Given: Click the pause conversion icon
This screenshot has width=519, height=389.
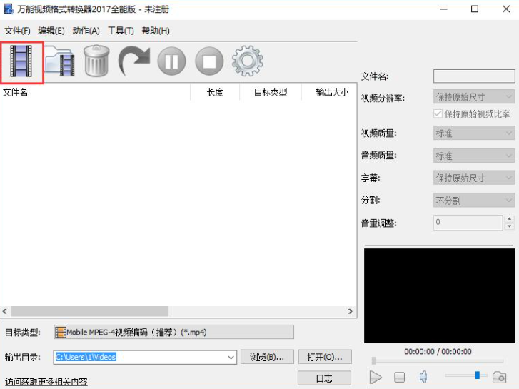Looking at the screenshot, I should pyautogui.click(x=171, y=61).
